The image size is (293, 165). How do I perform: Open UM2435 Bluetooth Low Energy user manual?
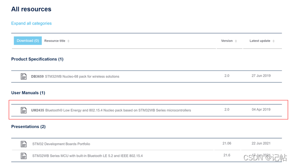click(x=111, y=110)
